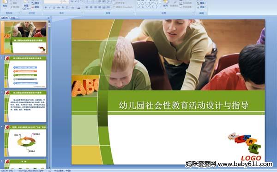The width and height of the screenshot is (277, 172).
Task: Open the Select (选择) dropdown in editing group
Action: click(202, 7)
